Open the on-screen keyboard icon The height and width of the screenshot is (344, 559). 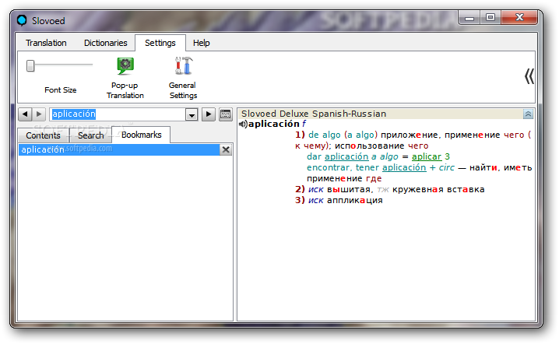[x=225, y=114]
